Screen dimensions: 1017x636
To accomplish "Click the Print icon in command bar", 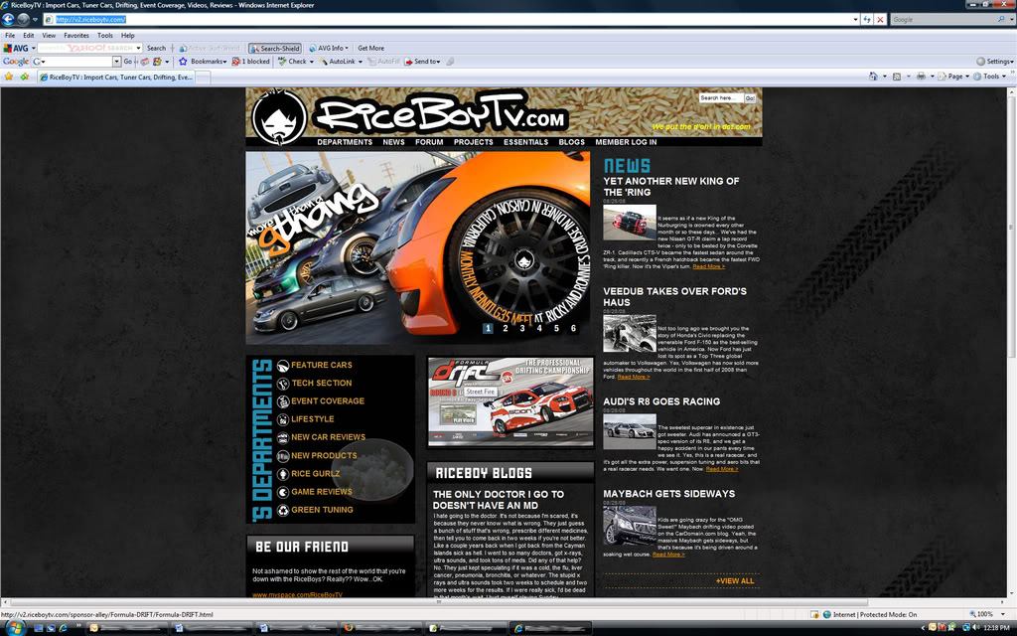I will (921, 77).
